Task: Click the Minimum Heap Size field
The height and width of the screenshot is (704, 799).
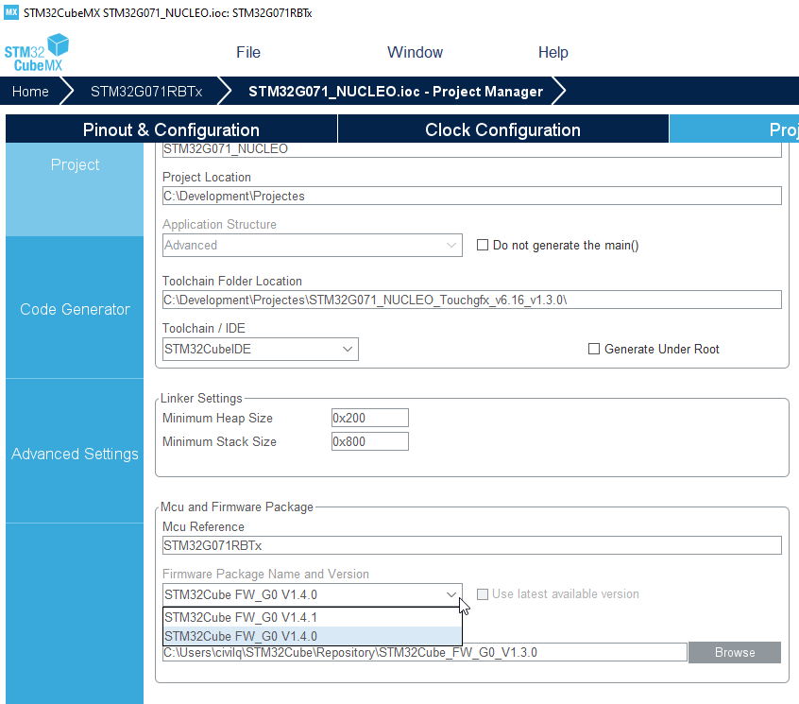Action: tap(369, 418)
